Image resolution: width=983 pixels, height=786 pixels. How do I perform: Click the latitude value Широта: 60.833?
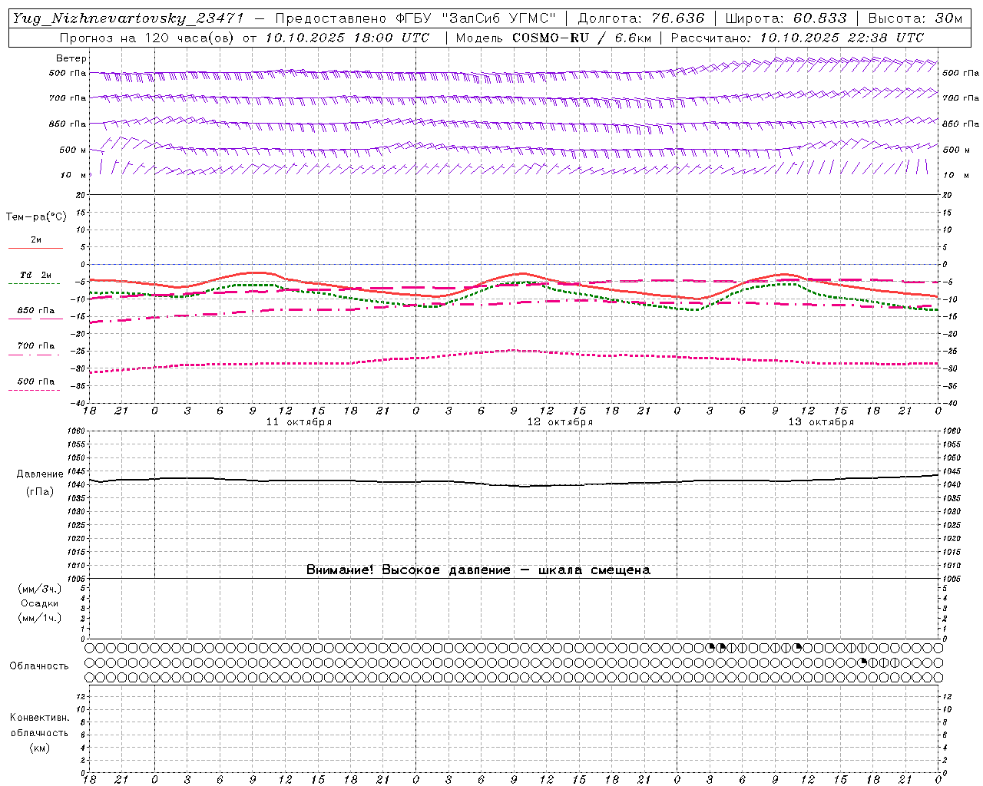coord(786,18)
